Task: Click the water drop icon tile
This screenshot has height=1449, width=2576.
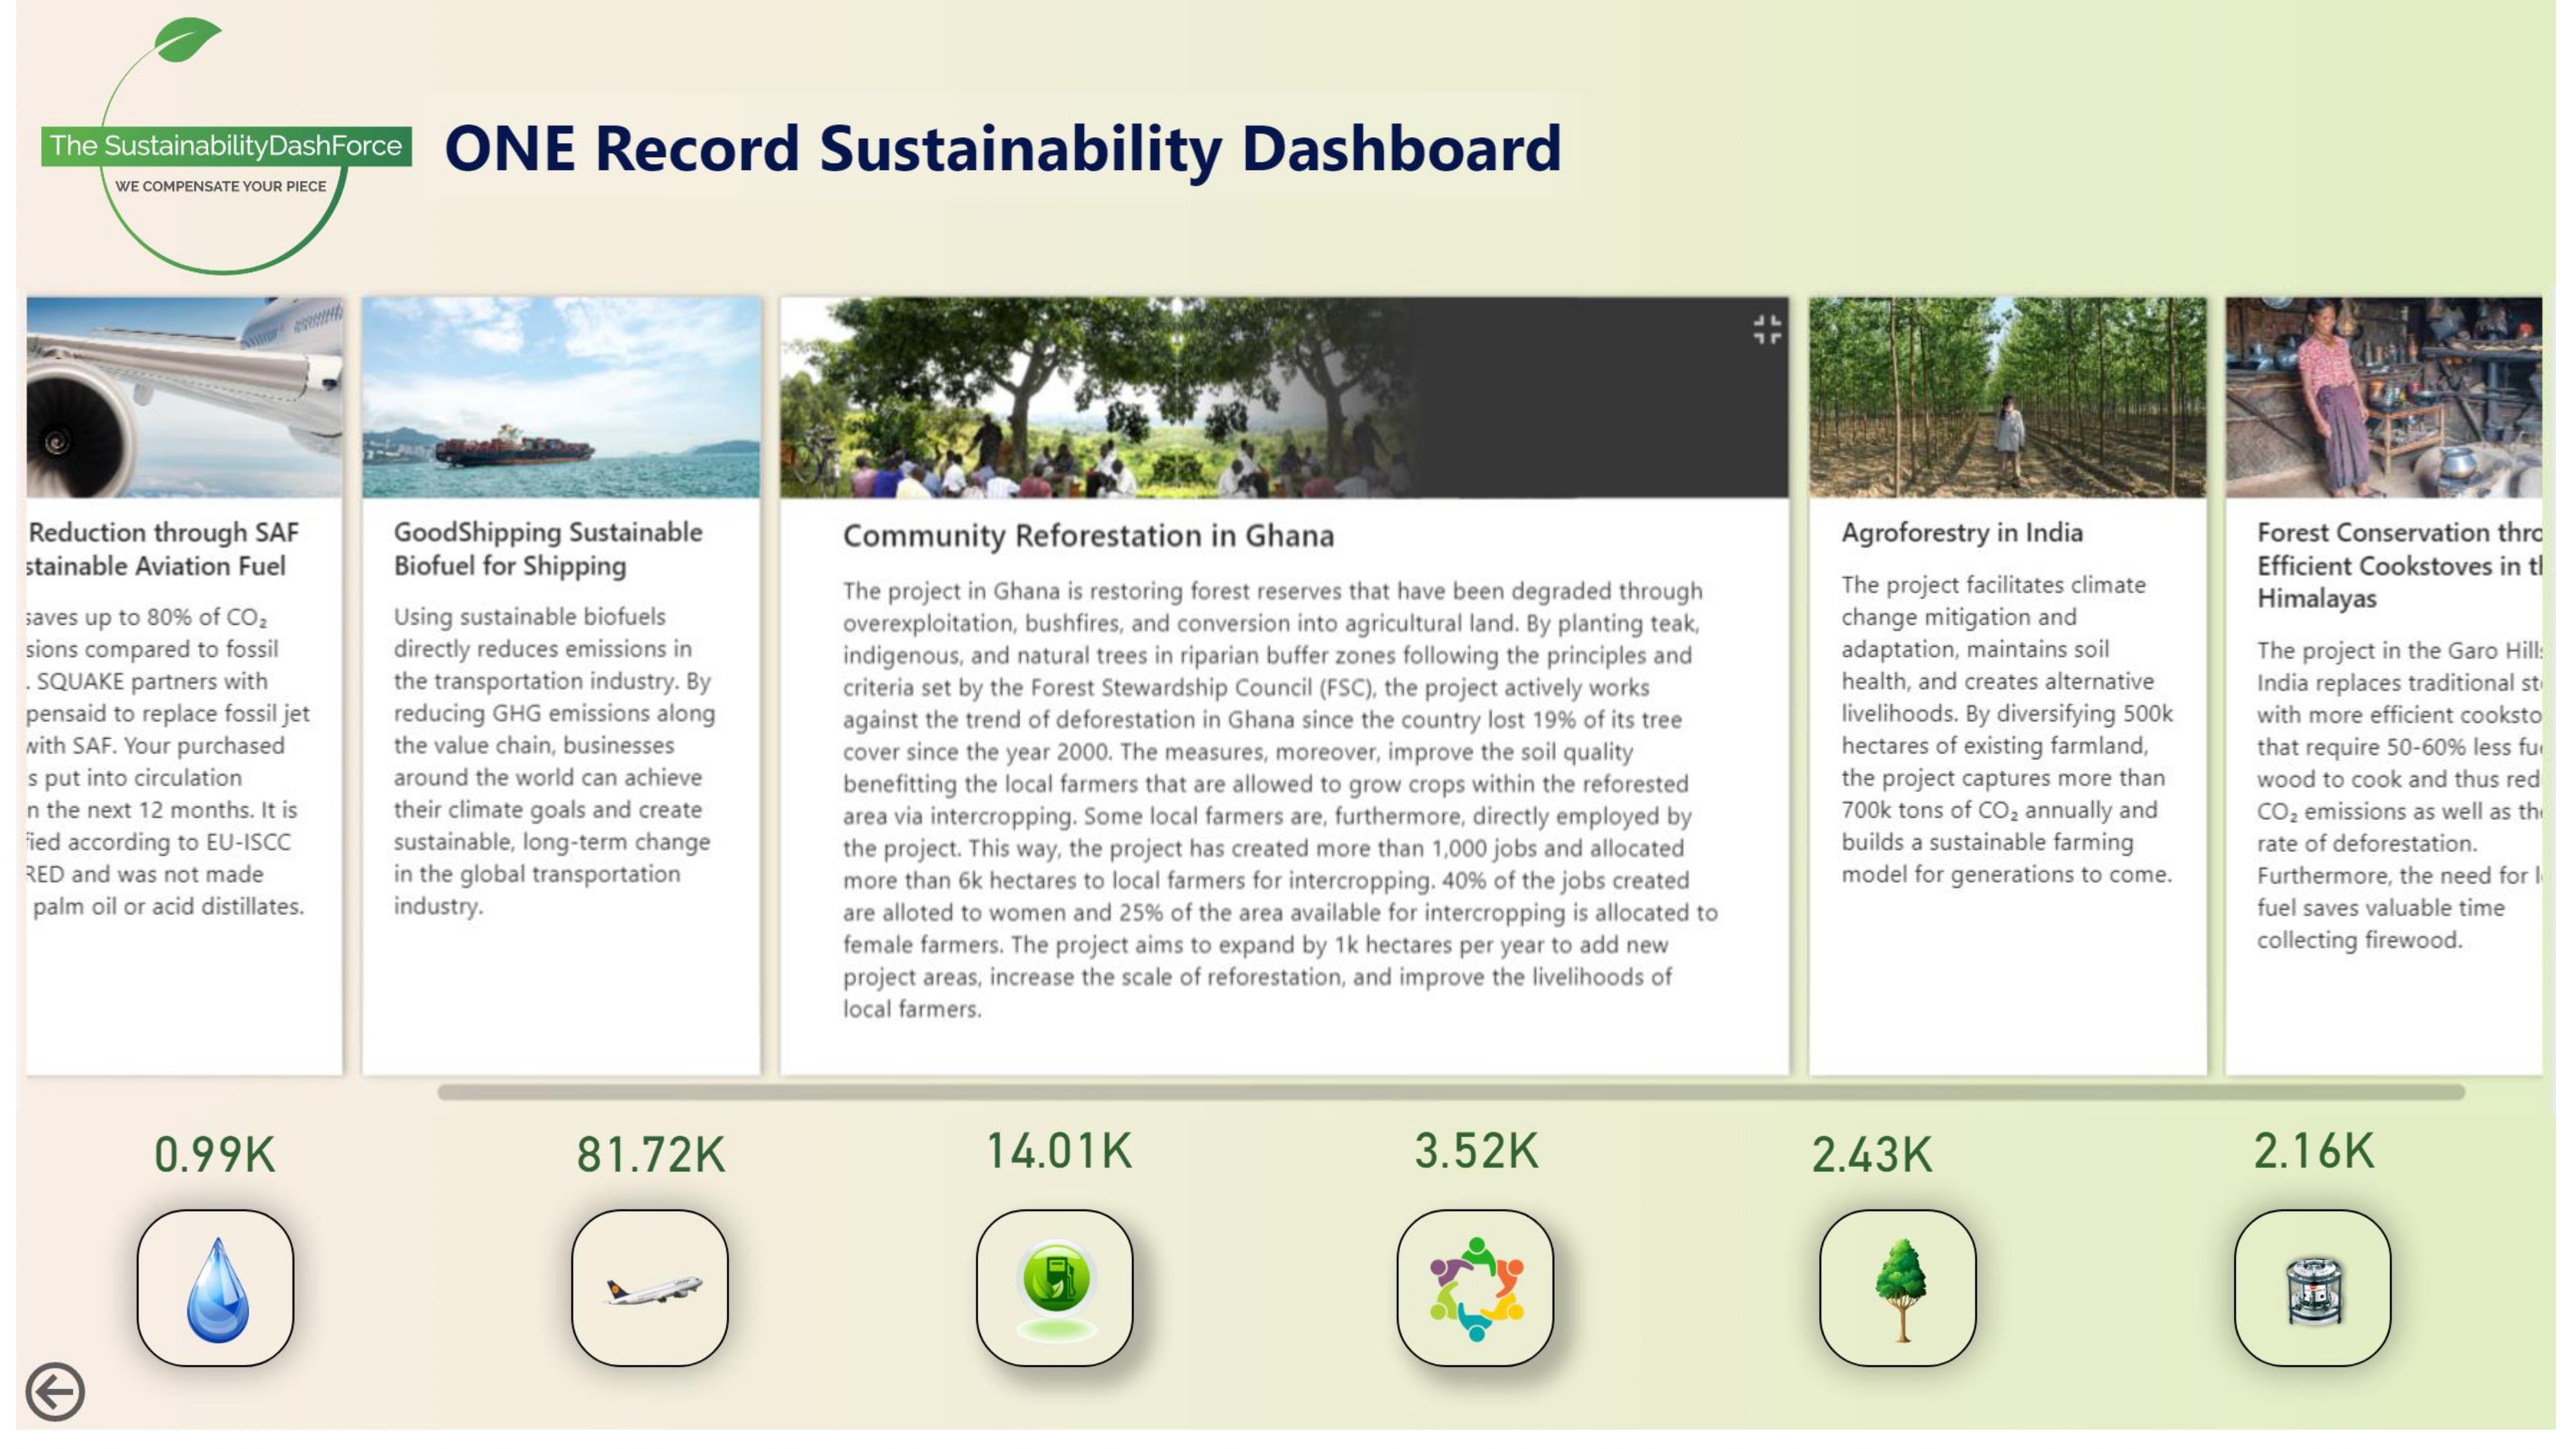Action: [215, 1288]
